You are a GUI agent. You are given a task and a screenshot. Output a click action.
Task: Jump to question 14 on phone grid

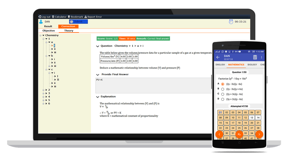(x=258, y=118)
